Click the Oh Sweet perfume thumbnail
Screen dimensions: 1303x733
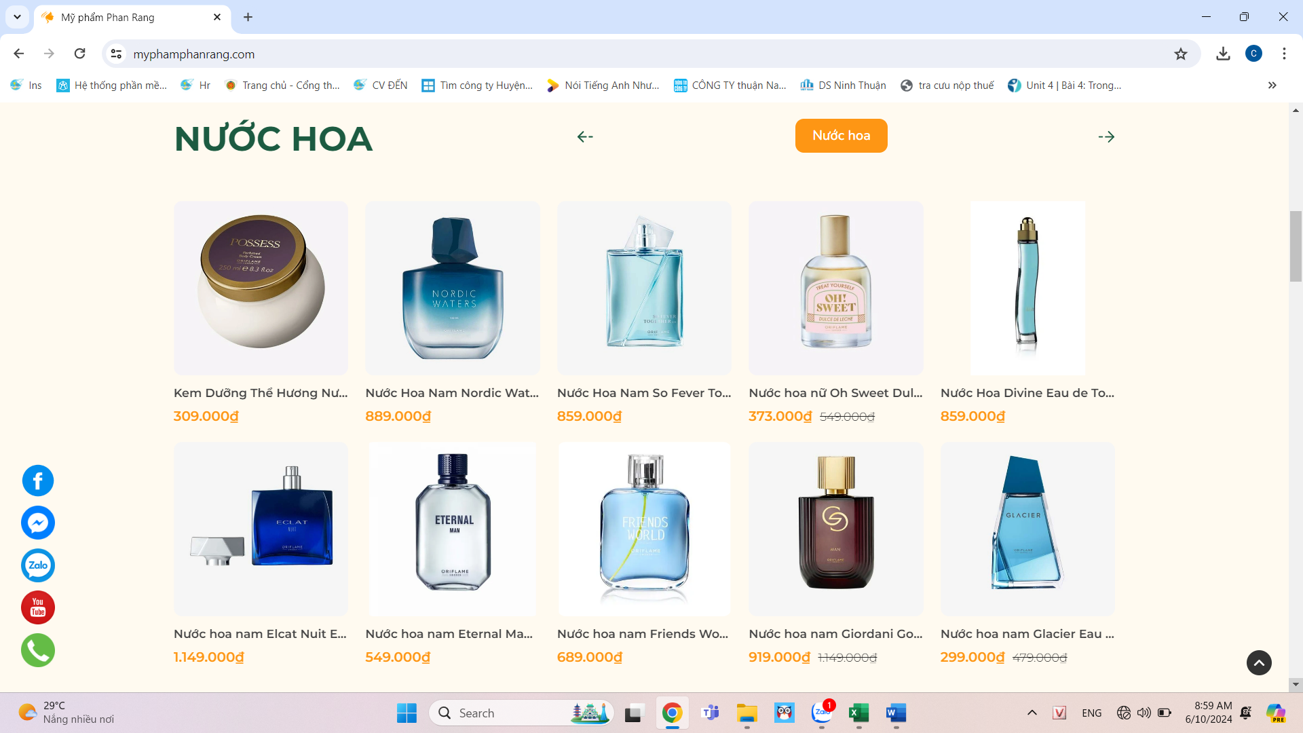coord(835,288)
